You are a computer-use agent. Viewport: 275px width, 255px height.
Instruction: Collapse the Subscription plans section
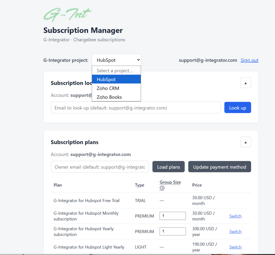245,142
